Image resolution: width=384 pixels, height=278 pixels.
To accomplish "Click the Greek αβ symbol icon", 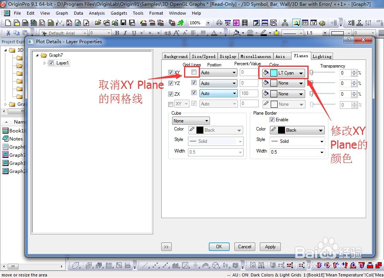I will (x=168, y=33).
